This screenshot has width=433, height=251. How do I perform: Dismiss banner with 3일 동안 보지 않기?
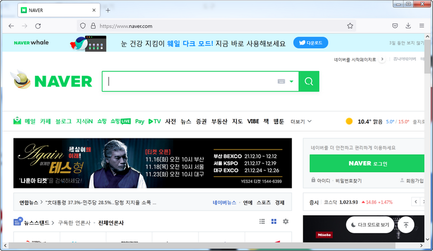[x=406, y=43]
